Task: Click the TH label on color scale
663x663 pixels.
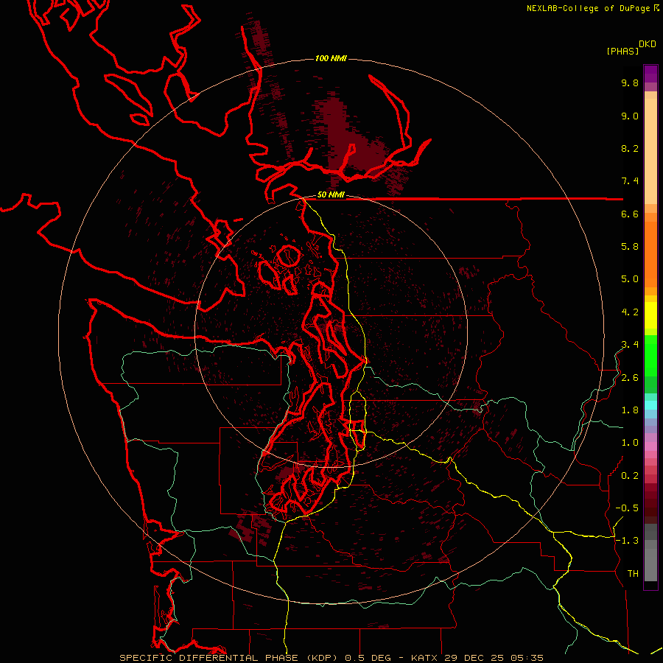Action: [633, 574]
